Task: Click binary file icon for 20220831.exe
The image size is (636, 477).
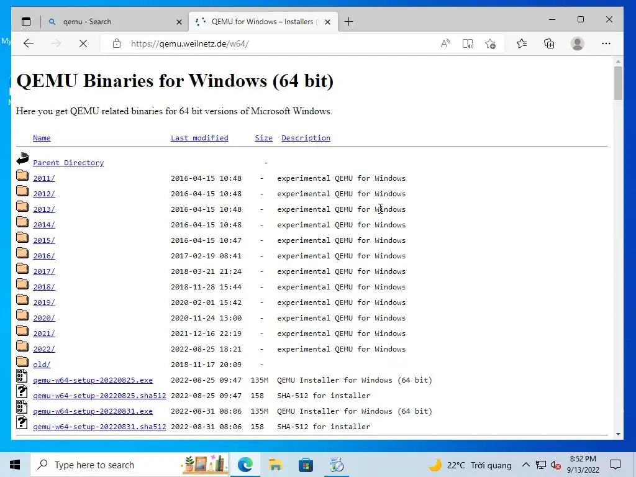Action: coord(22,407)
